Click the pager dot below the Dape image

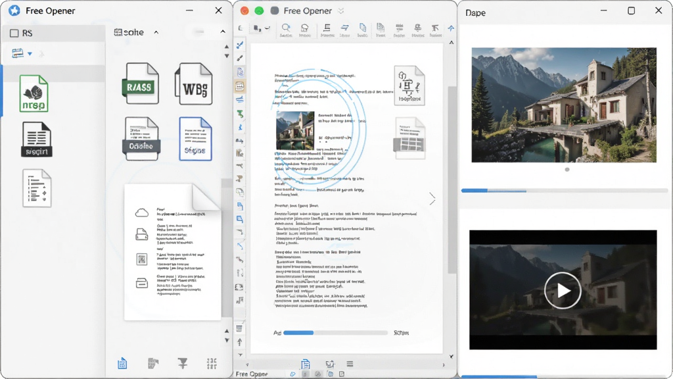pos(567,170)
